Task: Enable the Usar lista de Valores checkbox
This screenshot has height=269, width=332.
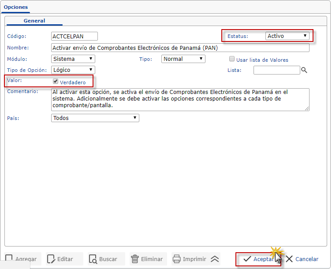Action: click(x=232, y=59)
